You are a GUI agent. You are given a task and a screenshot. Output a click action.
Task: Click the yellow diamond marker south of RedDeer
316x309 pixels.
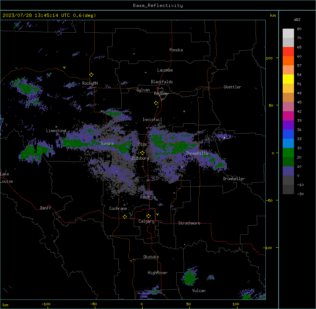(156, 103)
